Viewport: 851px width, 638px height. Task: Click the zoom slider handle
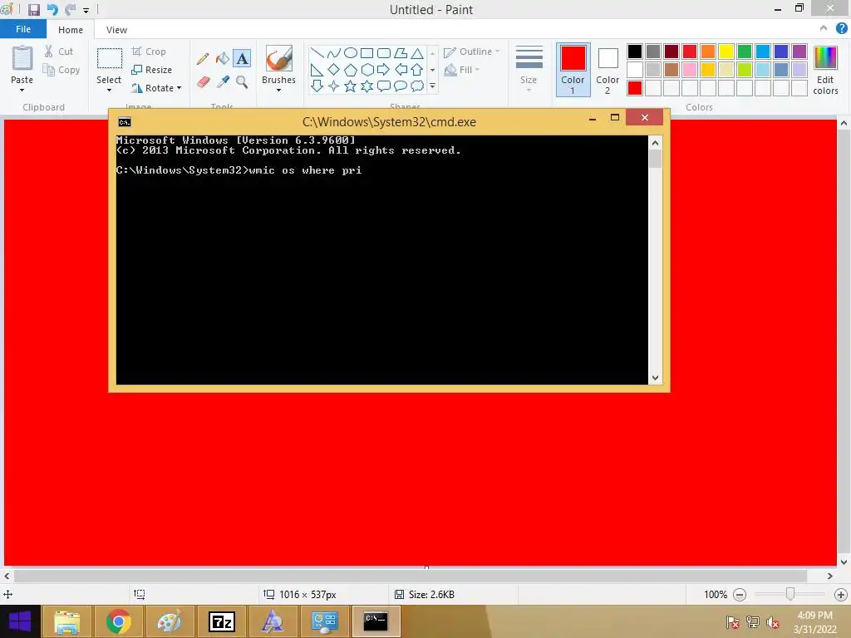click(x=790, y=594)
